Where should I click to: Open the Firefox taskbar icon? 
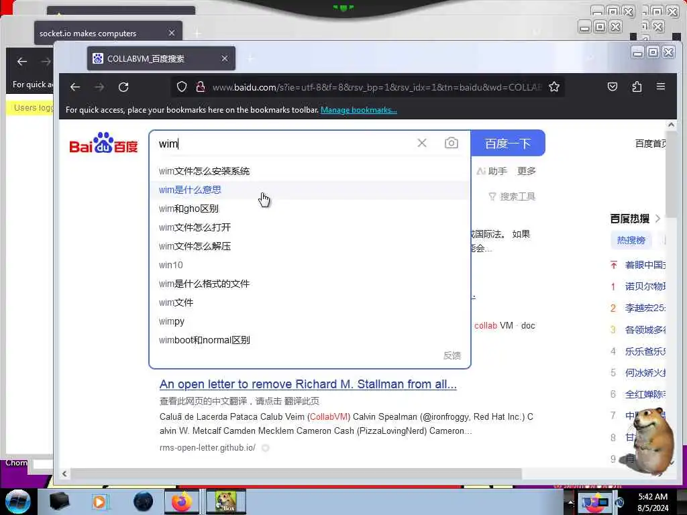coord(181,502)
